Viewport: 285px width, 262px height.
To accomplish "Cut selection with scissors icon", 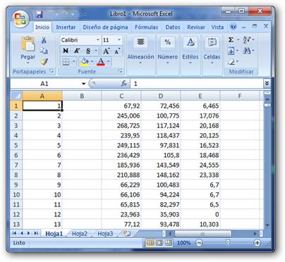I will 44,40.
